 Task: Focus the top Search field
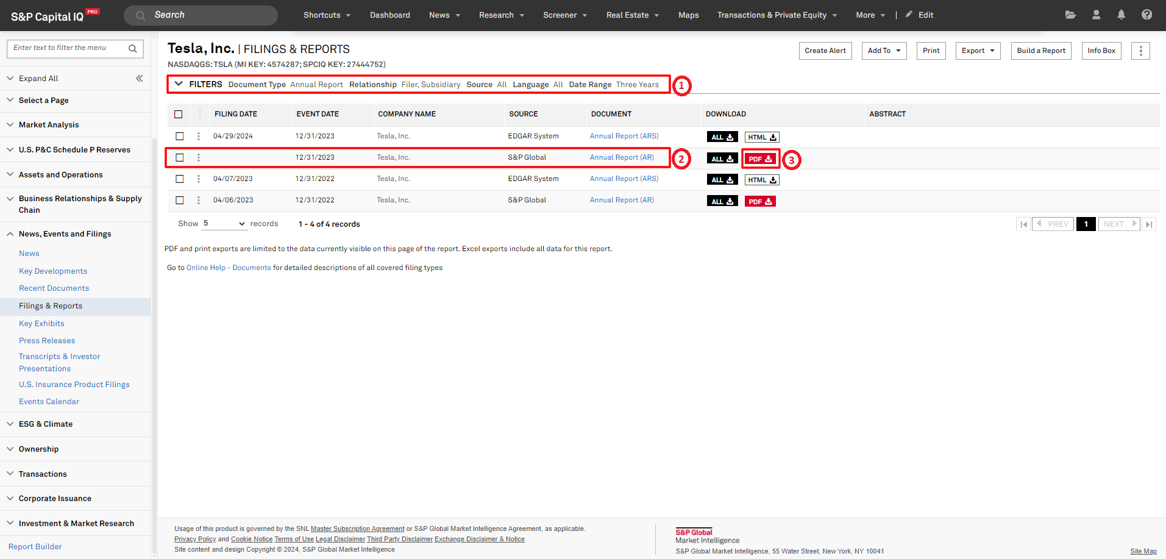coord(201,15)
